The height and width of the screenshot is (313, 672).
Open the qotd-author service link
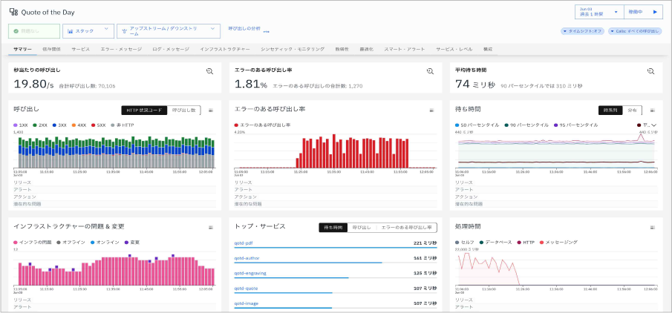click(x=247, y=258)
